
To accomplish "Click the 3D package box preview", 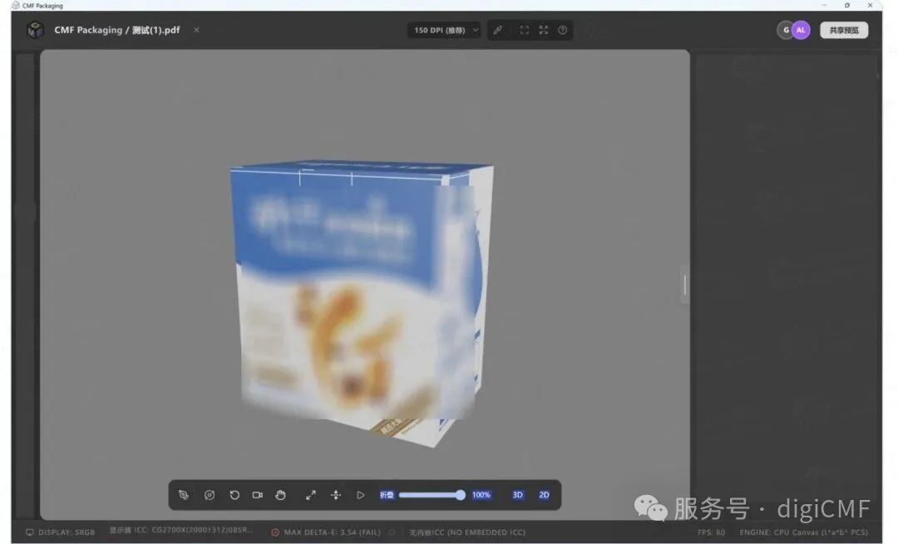I will click(x=362, y=303).
